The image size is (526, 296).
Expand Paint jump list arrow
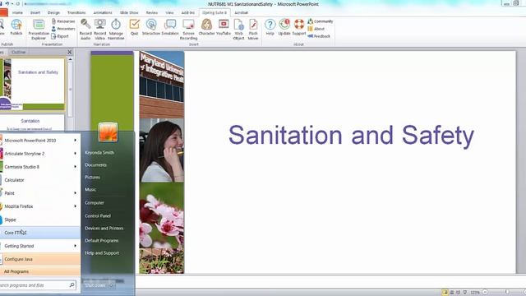point(75,193)
